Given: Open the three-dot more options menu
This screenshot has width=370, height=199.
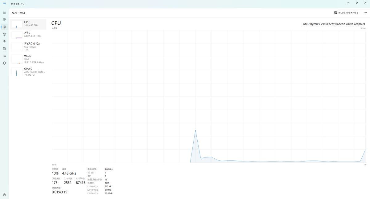Looking at the screenshot, I should pyautogui.click(x=365, y=13).
